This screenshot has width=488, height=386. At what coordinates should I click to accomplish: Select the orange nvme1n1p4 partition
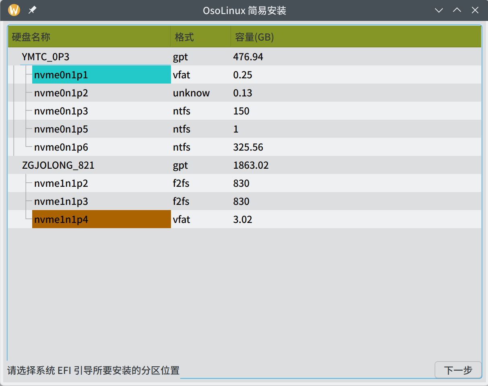click(61, 220)
